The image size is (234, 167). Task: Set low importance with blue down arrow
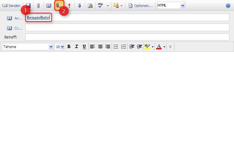coord(79,6)
